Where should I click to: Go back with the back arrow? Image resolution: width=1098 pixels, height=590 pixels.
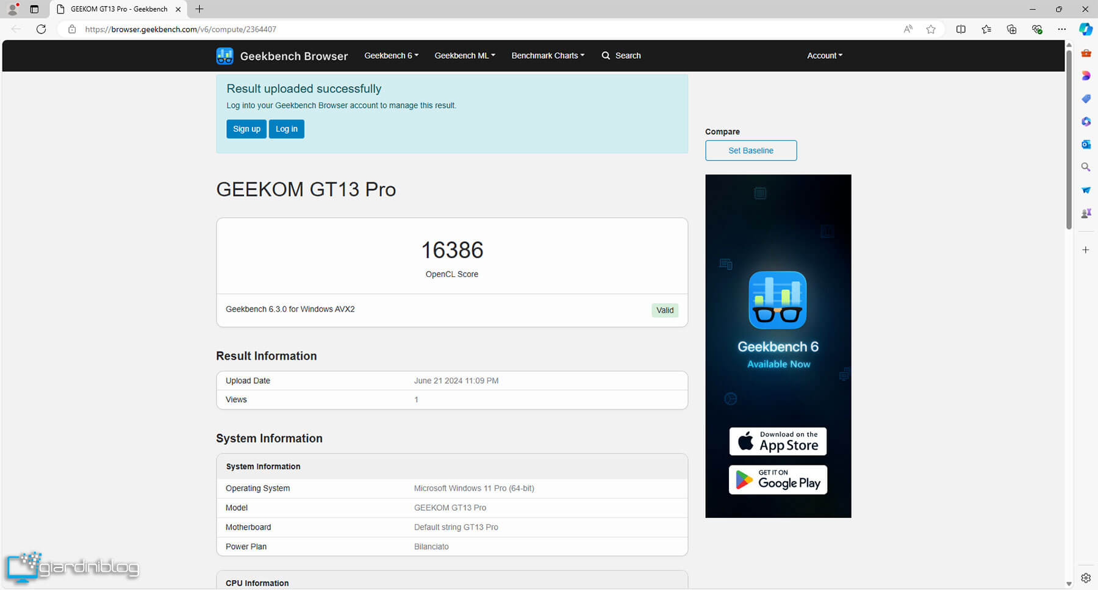[16, 29]
